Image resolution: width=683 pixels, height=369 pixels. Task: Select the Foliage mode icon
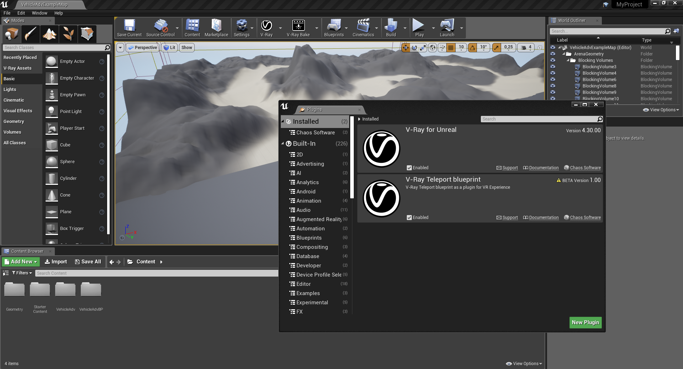click(68, 34)
